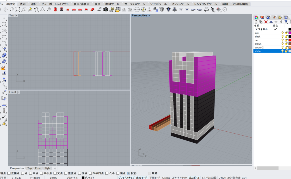
Task: Toggle 平面モード in status bar
Action: coord(155,178)
